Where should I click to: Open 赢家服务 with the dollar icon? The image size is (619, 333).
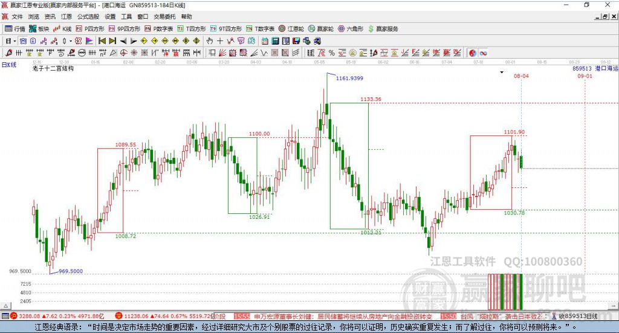tap(383, 29)
